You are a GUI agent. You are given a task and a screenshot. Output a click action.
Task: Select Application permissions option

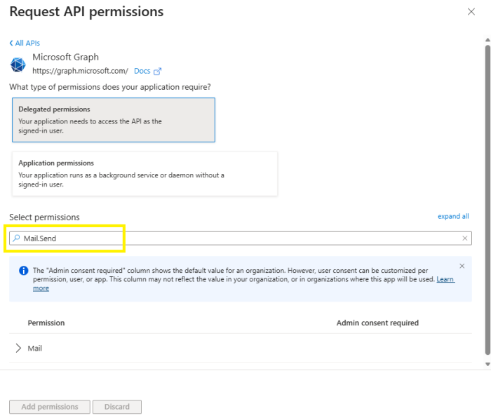[x=144, y=173]
